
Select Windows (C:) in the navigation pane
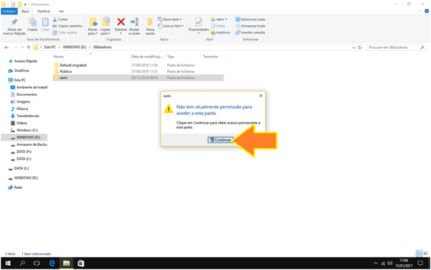point(27,130)
